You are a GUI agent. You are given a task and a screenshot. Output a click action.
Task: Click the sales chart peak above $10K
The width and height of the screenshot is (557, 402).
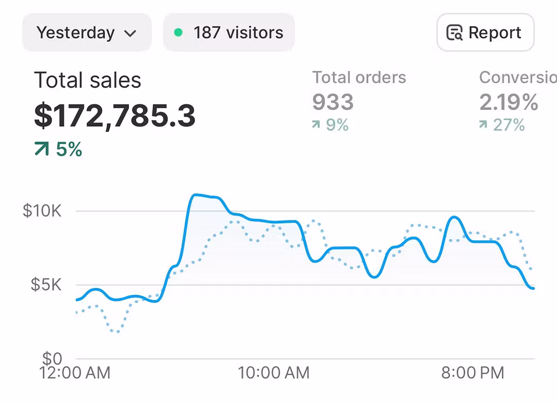[x=196, y=195]
